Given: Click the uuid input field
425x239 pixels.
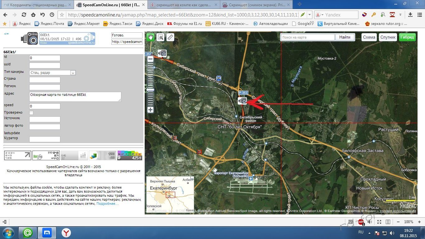Looking at the screenshot, I should [x=44, y=66].
